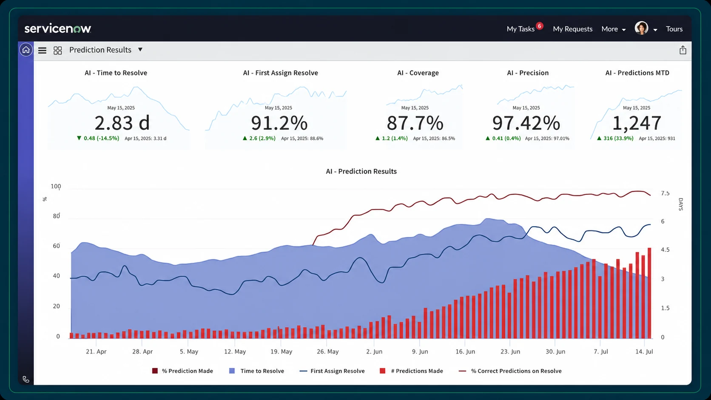Expand the More menu arrow
This screenshot has height=400, width=711.
click(624, 30)
